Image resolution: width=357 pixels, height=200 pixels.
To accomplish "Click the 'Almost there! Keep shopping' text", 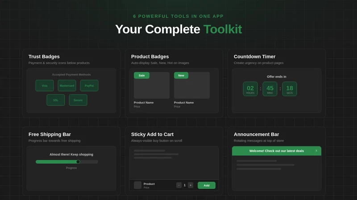I will point(71,154).
